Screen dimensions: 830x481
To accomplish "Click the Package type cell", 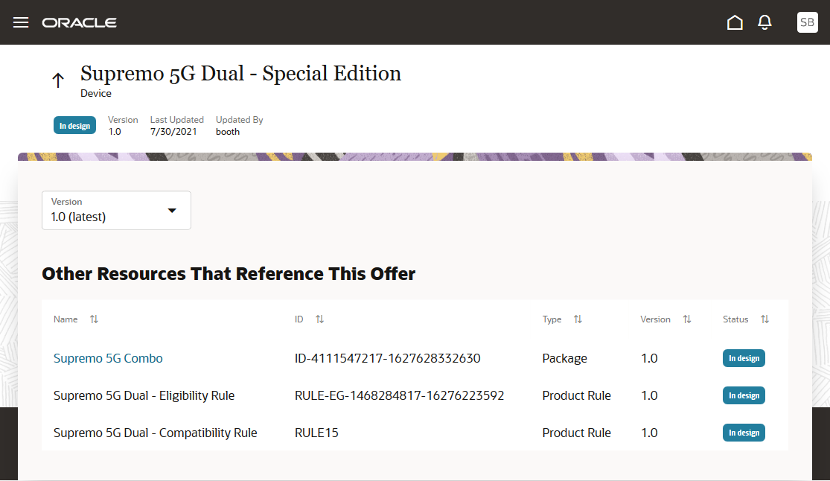I will tap(564, 358).
